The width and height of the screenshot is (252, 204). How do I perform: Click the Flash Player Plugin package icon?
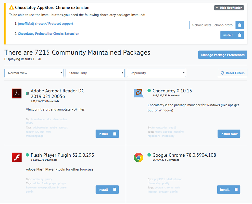[x=17, y=157]
